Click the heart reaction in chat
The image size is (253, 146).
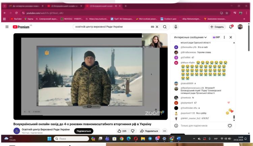click(230, 126)
